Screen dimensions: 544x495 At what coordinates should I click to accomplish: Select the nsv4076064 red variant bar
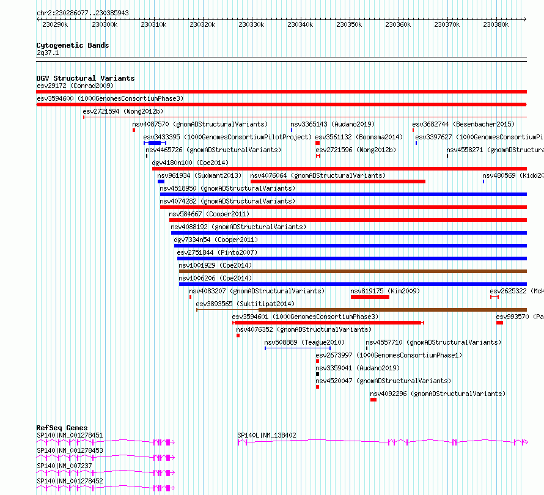point(338,182)
